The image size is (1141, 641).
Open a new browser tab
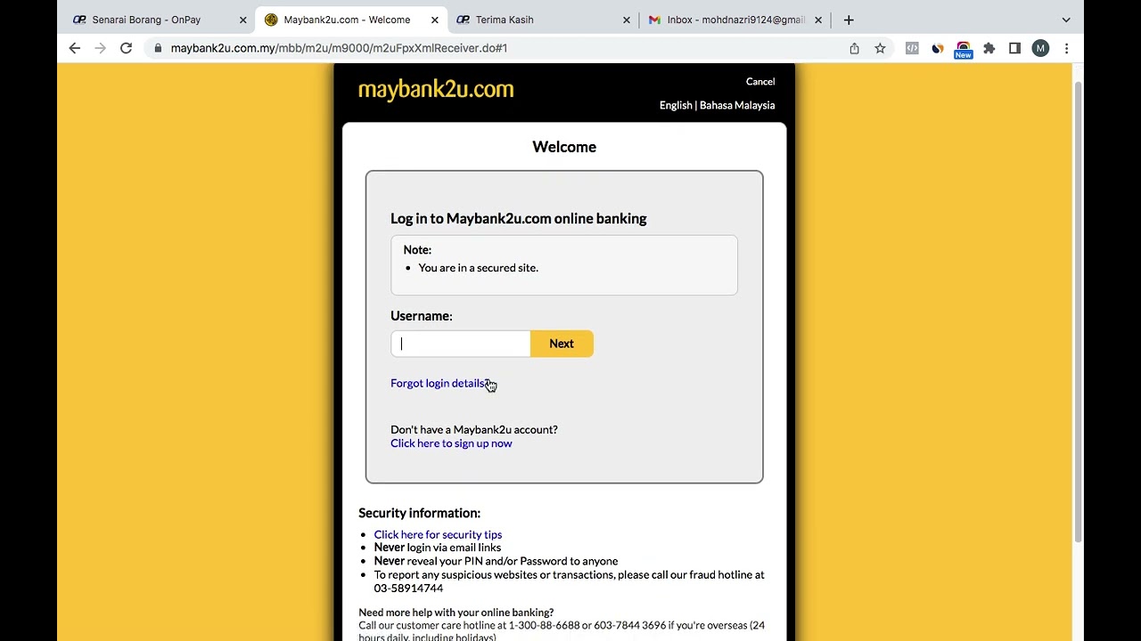click(x=849, y=20)
